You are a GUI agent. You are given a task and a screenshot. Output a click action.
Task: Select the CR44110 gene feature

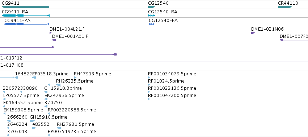tap(285, 7)
